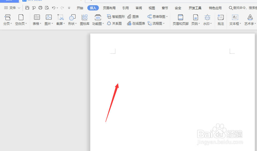Viewport: 257px width, 151px height.
Task: Expand the 空白页 dropdown arrow
Action: (x=26, y=24)
